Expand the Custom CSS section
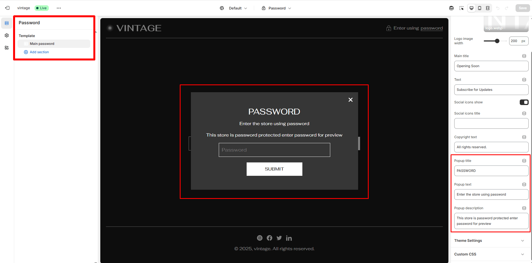The width and height of the screenshot is (532, 263). (x=489, y=254)
